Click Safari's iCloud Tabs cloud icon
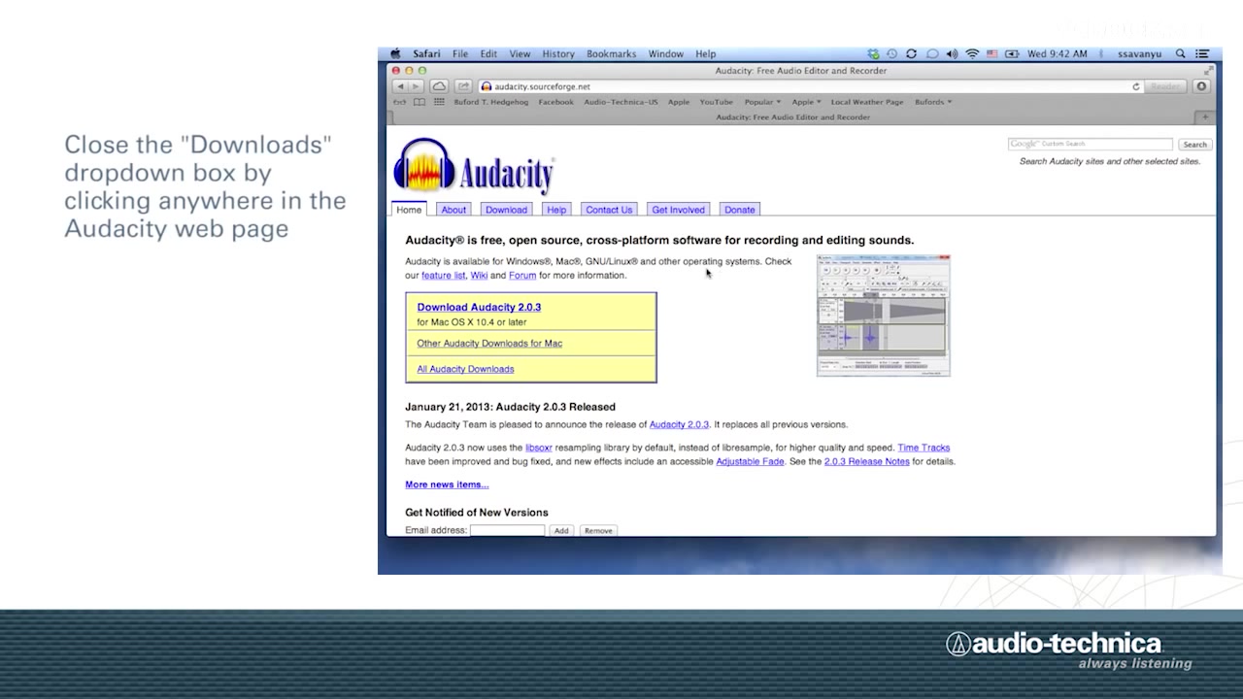Screen dimensions: 1243x699 tap(439, 86)
